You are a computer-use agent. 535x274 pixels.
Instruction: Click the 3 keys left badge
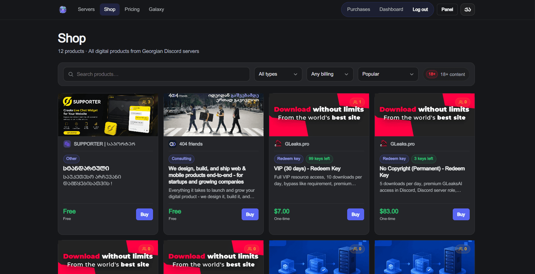point(424,159)
